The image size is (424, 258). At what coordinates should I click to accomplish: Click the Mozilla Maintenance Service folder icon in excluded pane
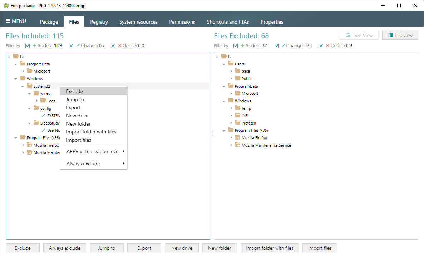[237, 145]
